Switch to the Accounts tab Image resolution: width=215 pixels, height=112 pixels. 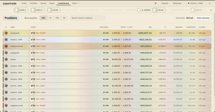(x=31, y=18)
